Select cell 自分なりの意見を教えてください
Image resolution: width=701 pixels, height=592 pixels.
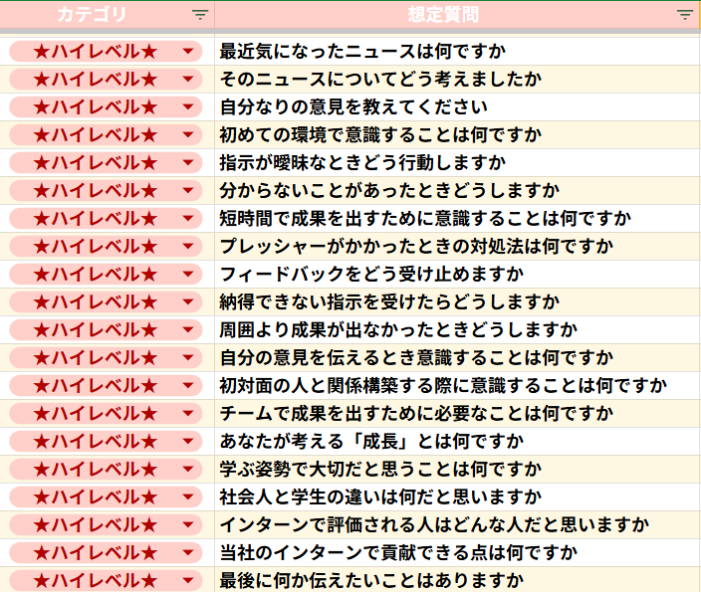[x=457, y=107]
